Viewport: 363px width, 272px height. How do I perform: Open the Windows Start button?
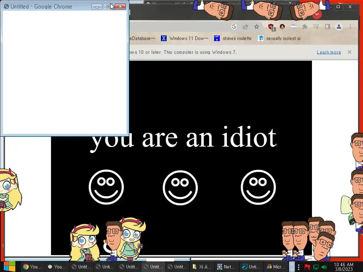[9, 266]
